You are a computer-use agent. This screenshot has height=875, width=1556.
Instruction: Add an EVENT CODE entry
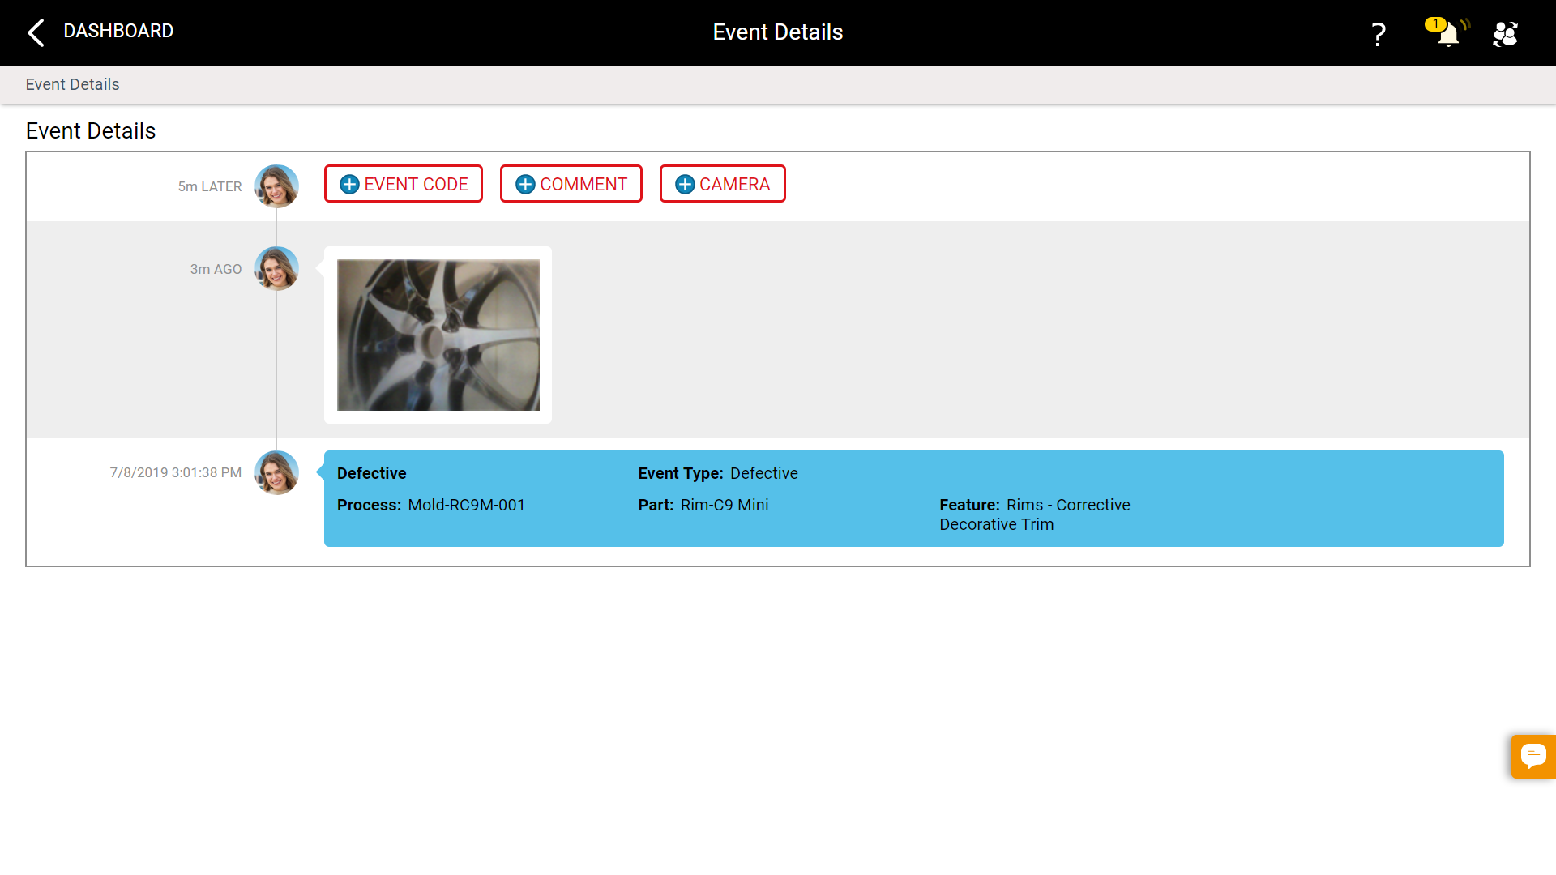tap(404, 184)
